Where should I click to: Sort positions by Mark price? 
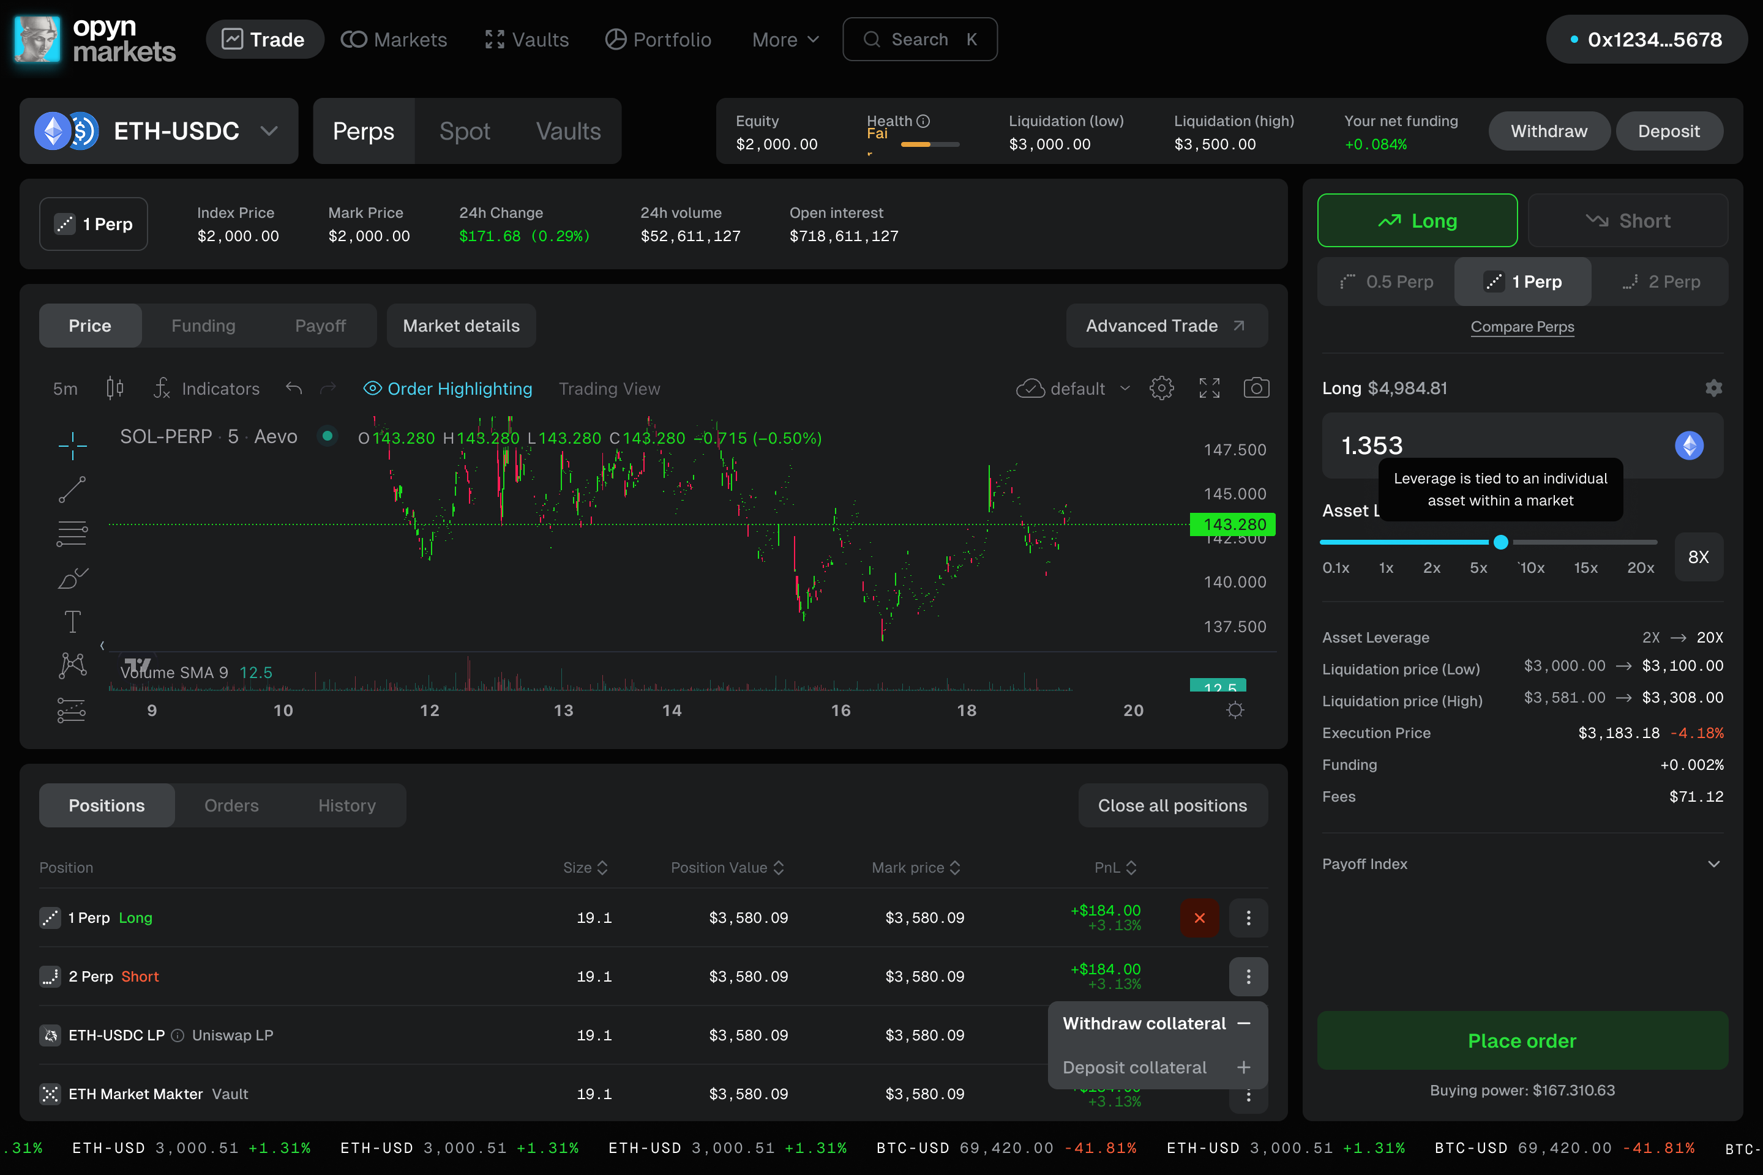click(916, 868)
